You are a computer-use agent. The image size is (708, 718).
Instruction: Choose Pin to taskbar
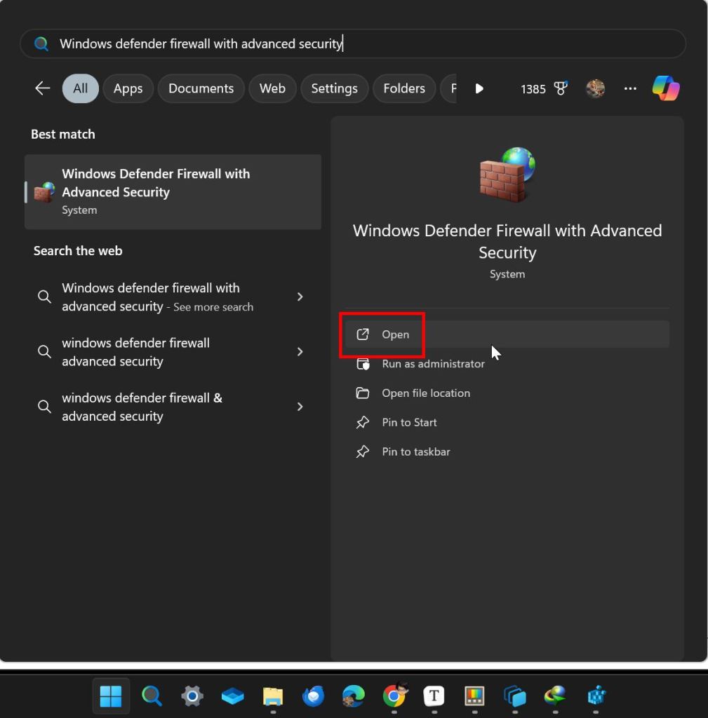507,452
